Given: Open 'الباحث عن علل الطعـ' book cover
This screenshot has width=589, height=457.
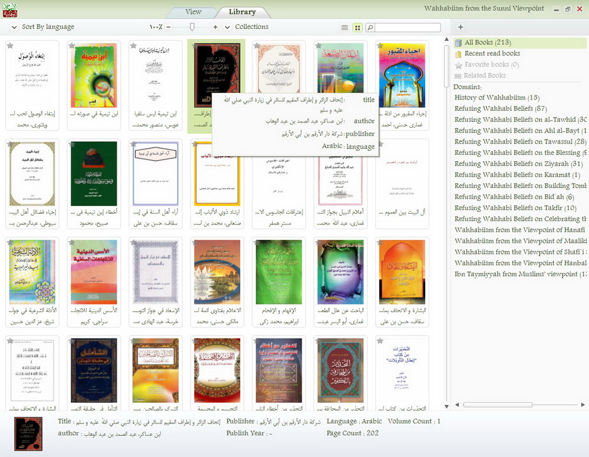Looking at the screenshot, I should 340,272.
